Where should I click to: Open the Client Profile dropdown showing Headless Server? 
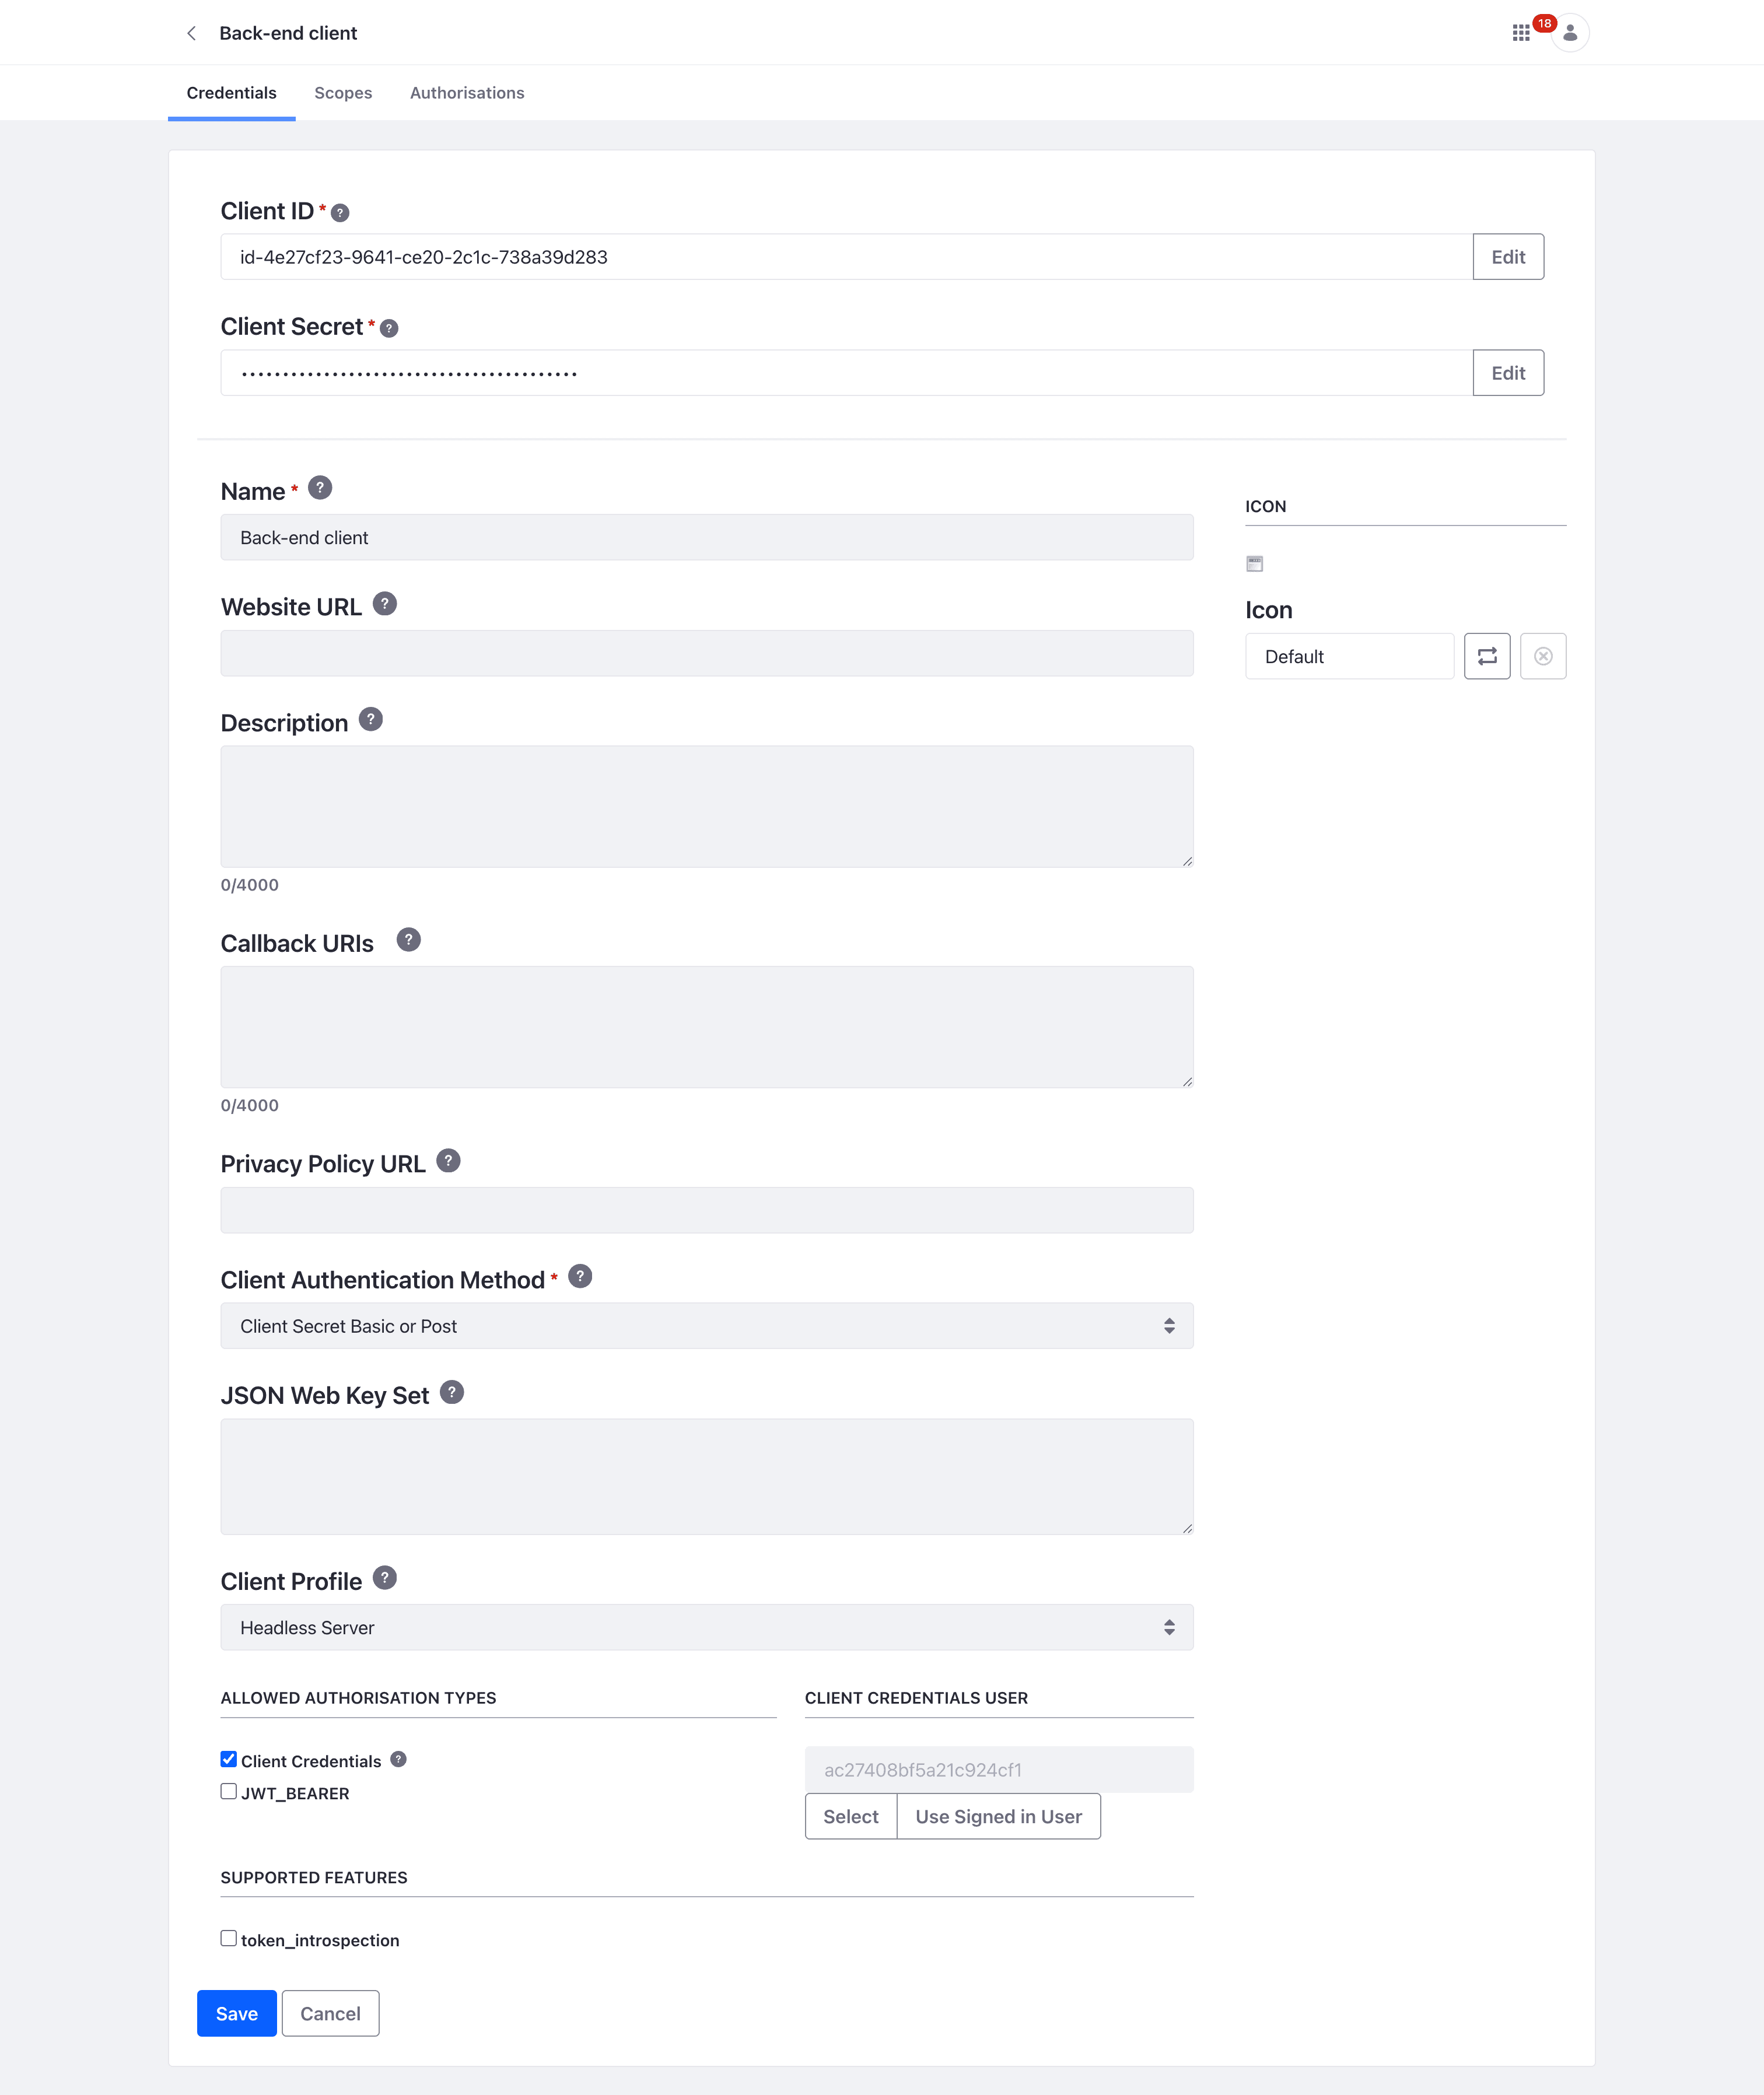[x=707, y=1627]
